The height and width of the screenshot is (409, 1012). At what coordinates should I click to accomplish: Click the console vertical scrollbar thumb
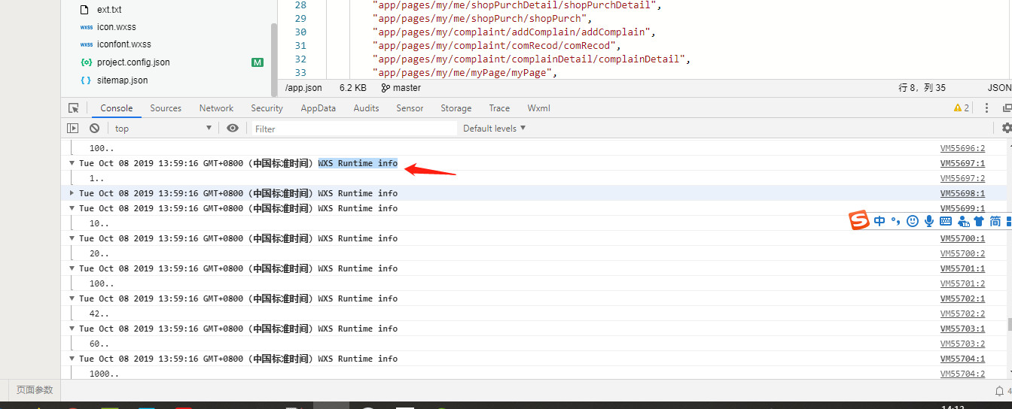pyautogui.click(x=1009, y=325)
